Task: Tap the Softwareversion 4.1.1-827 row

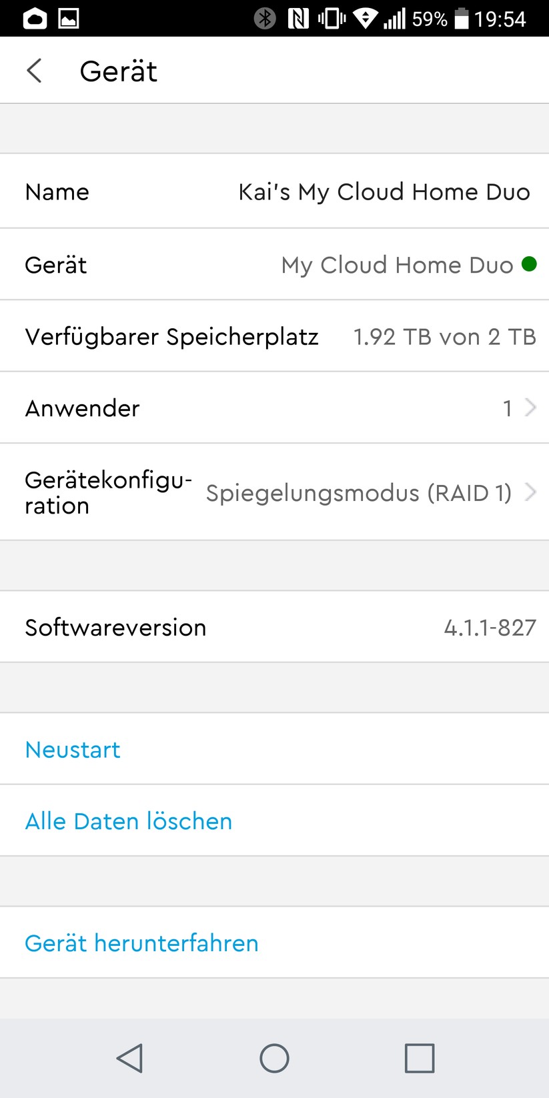Action: click(274, 627)
